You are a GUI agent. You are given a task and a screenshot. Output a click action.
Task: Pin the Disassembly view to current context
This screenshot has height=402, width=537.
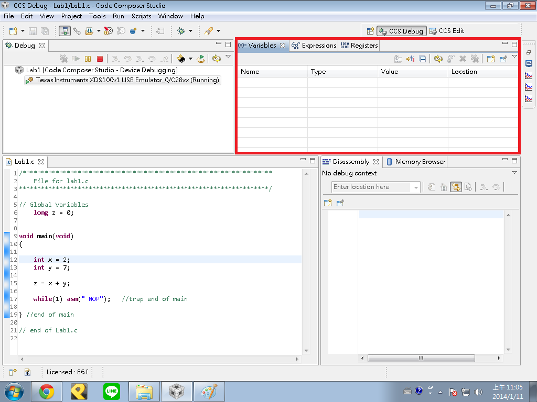click(340, 203)
